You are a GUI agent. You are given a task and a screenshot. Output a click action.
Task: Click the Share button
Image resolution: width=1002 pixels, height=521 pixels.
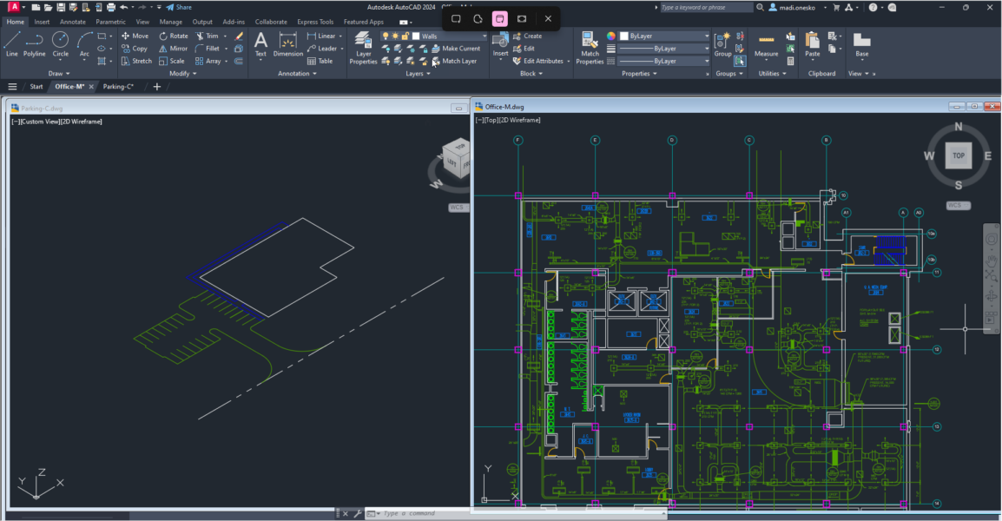tap(179, 8)
